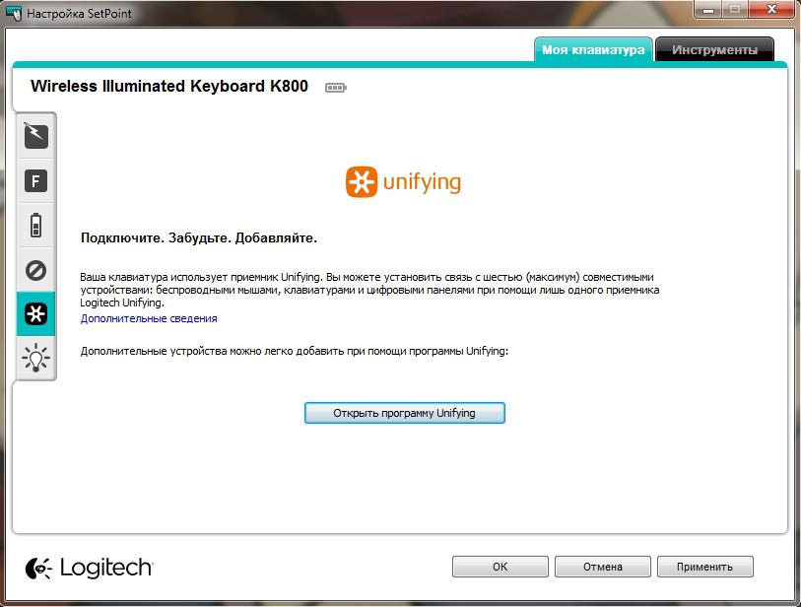Image resolution: width=801 pixels, height=607 pixels.
Task: Switch to the Инструменты tab
Action: 714,49
